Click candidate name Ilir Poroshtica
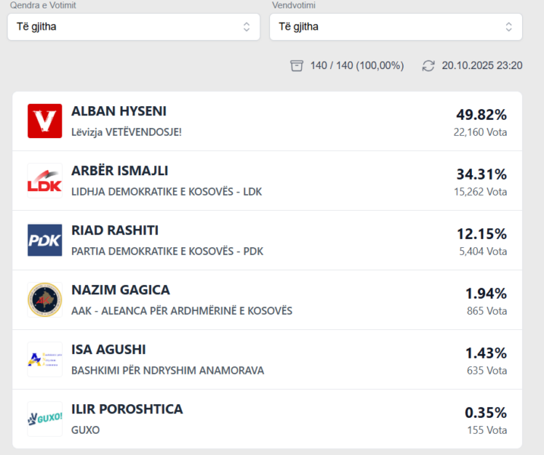 [127, 409]
